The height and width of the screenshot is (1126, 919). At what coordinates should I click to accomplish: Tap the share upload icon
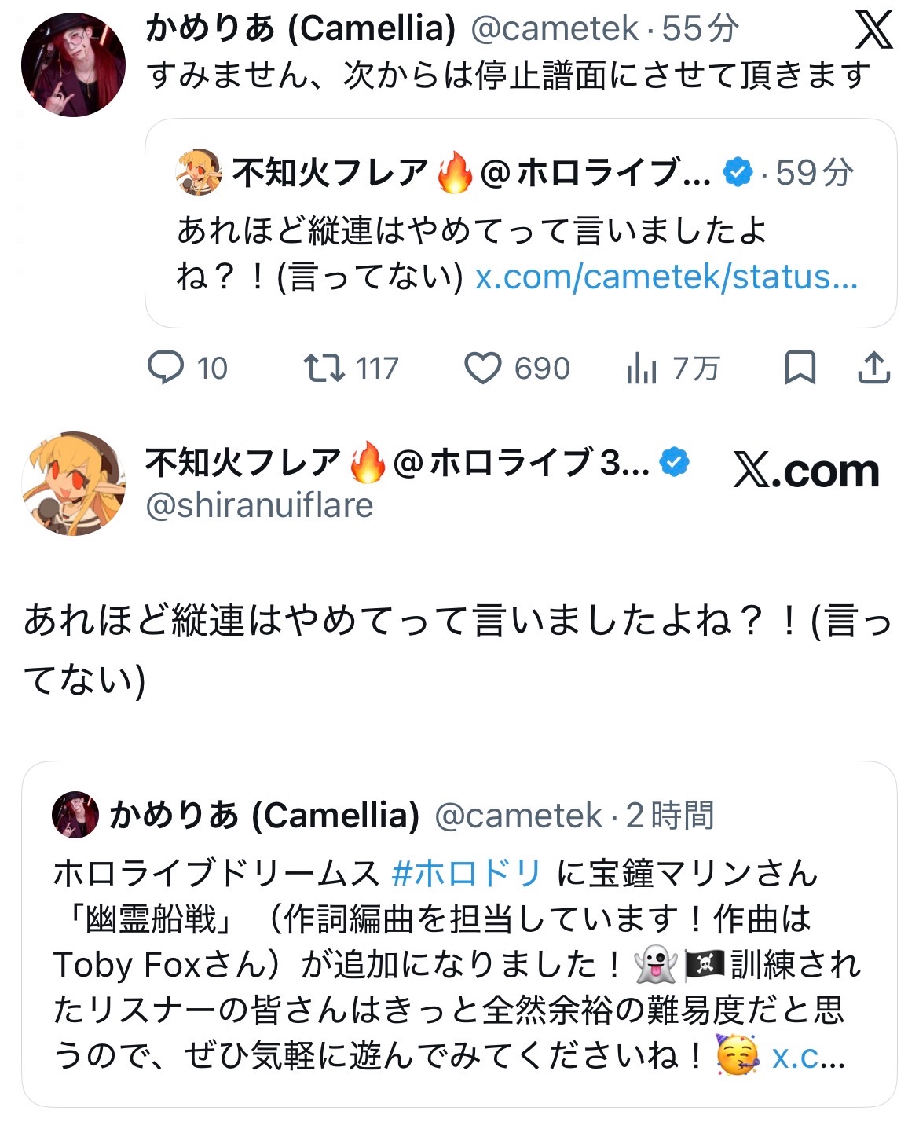tap(873, 368)
